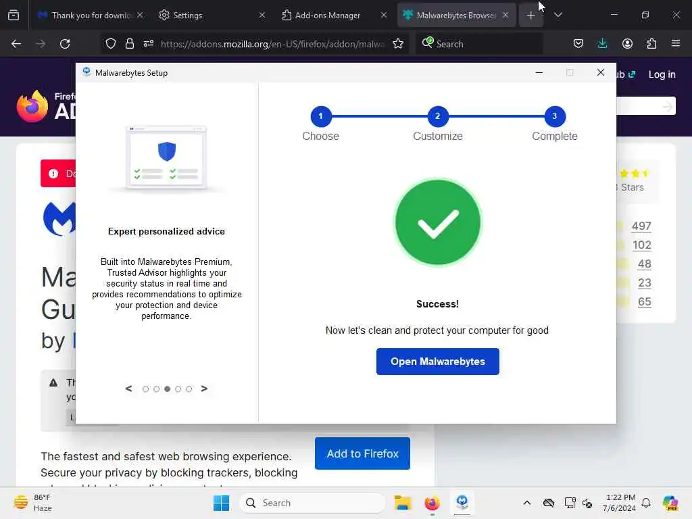Close the Settings tab
This screenshot has height=519, width=692.
[262, 15]
